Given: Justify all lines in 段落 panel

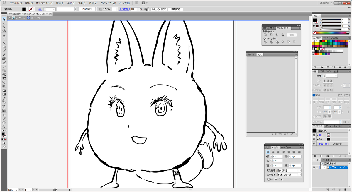Looking at the screenshot, I should (x=299, y=152).
